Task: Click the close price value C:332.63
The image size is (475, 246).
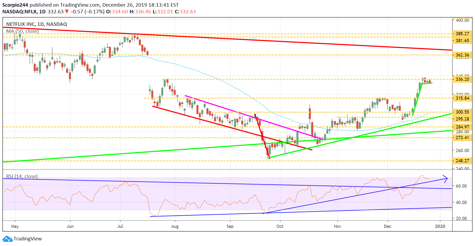Action: coord(185,12)
